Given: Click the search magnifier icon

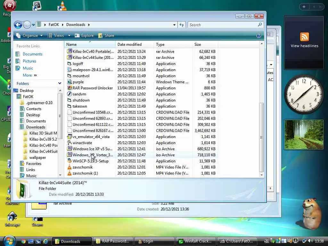Looking at the screenshot, I should click(260, 25).
